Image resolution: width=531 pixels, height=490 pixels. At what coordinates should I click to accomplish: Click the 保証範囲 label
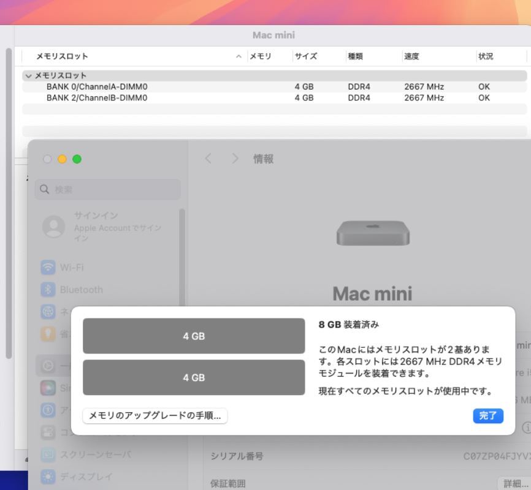[228, 483]
